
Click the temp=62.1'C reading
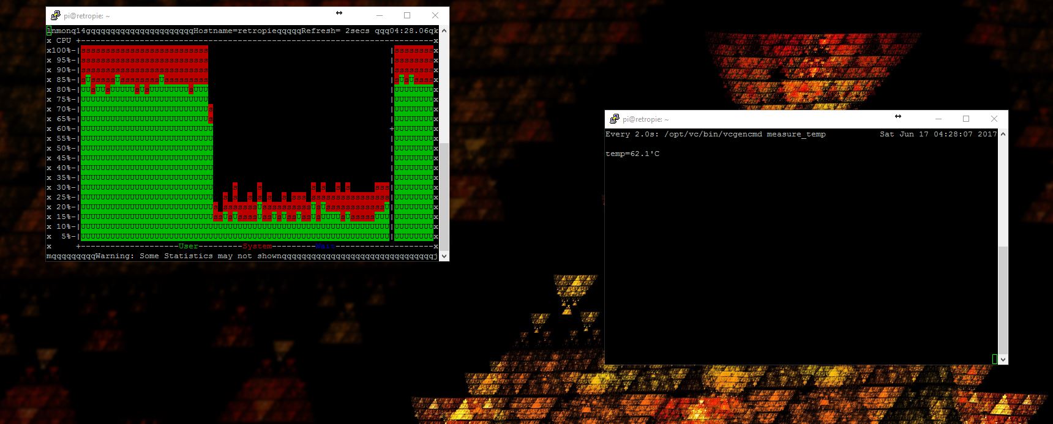click(x=632, y=154)
